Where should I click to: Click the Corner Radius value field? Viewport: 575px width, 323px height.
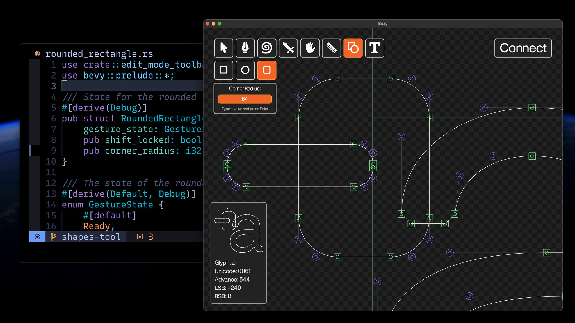click(245, 99)
